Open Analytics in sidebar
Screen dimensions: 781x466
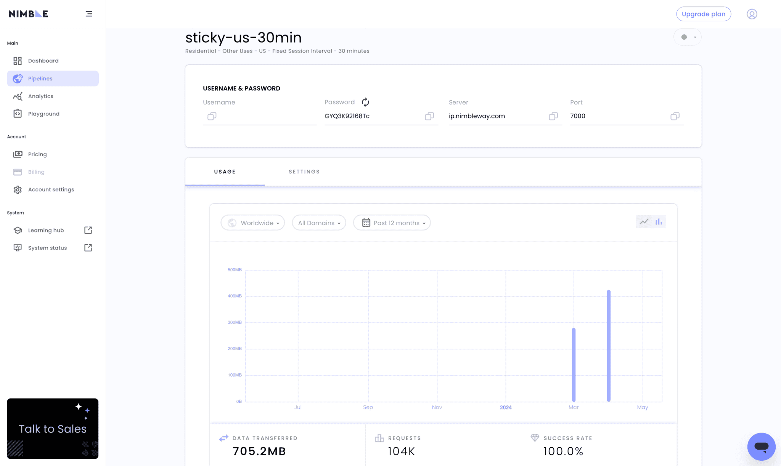click(x=53, y=96)
